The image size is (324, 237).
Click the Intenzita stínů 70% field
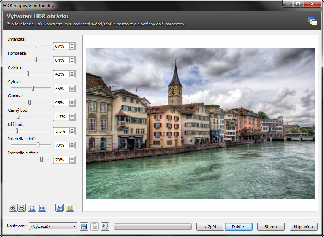pyautogui.click(x=61, y=146)
